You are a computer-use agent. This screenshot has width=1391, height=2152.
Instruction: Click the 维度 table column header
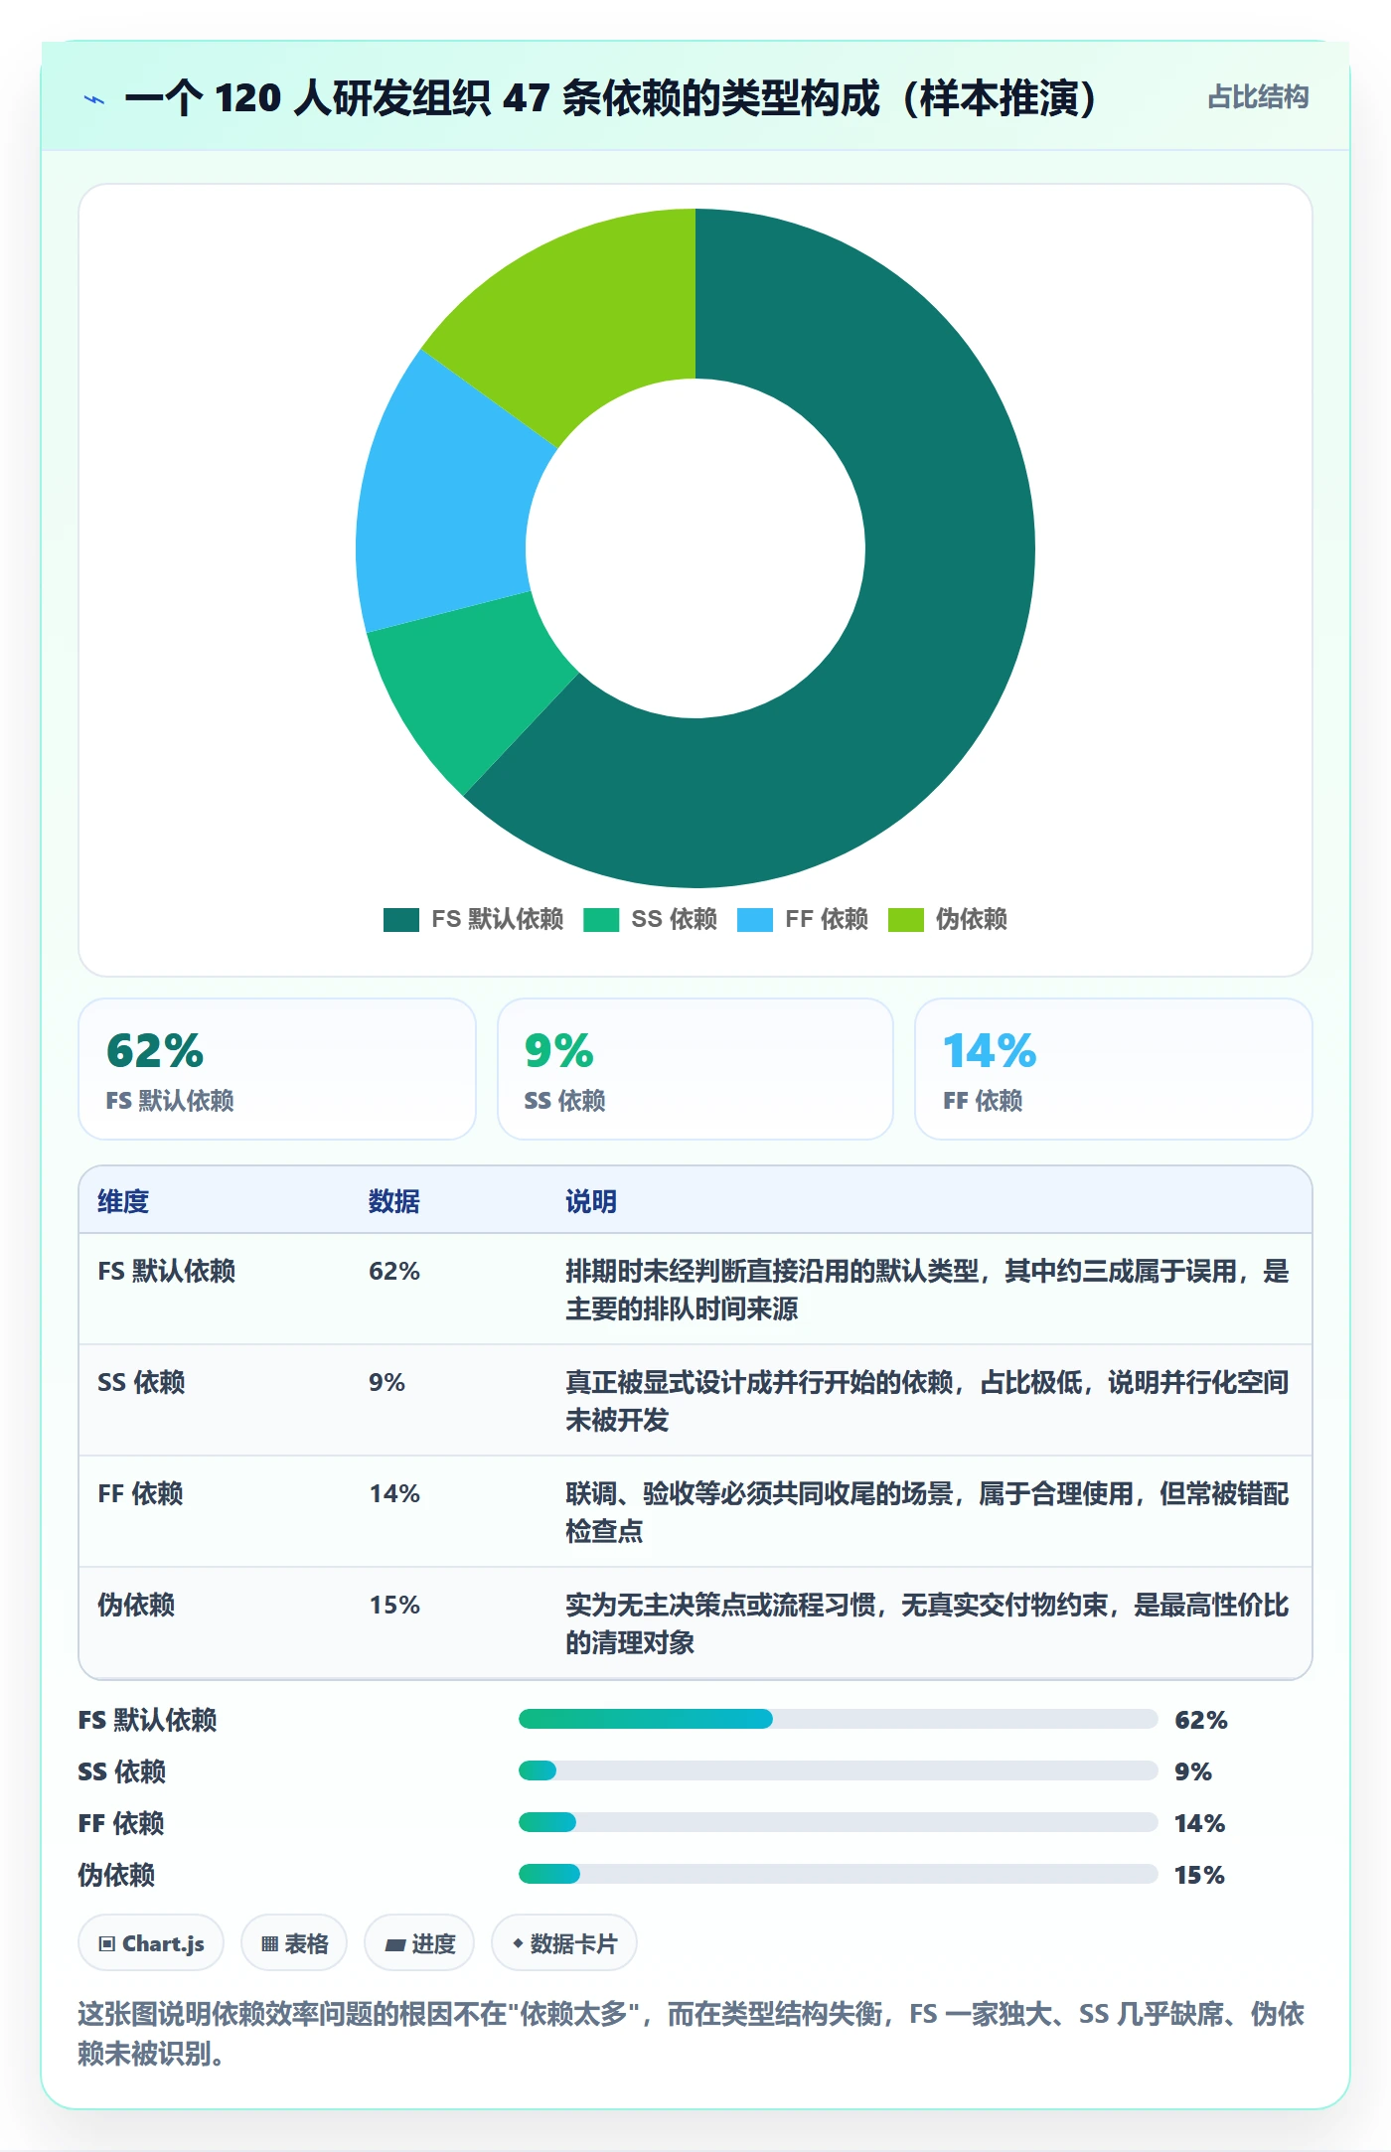tap(123, 1201)
